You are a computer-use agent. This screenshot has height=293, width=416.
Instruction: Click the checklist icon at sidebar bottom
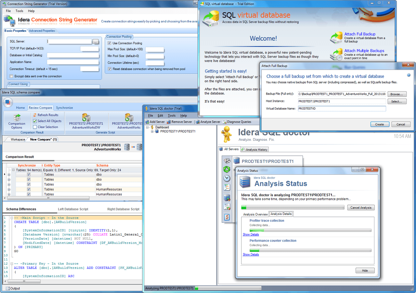pos(227,217)
